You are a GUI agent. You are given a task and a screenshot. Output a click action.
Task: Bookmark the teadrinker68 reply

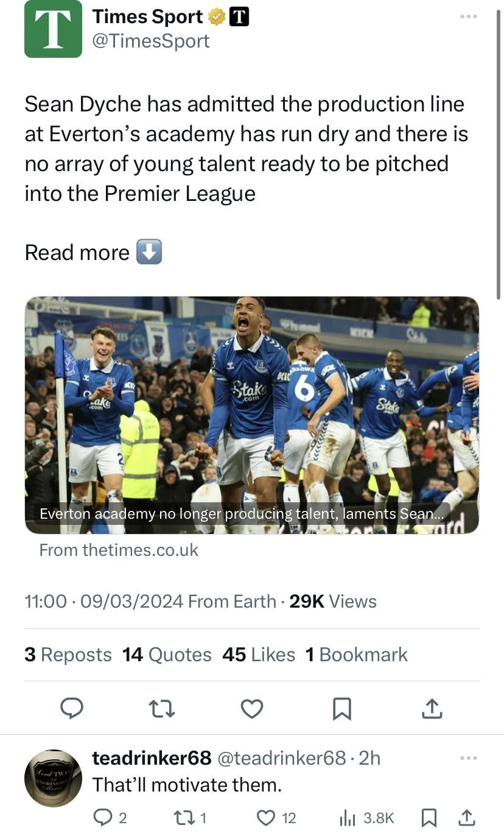point(429,818)
